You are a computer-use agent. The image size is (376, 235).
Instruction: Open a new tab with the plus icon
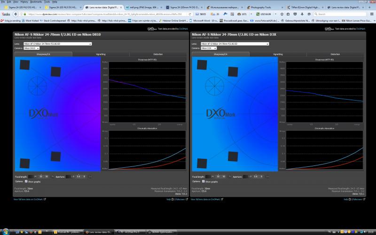click(369, 8)
